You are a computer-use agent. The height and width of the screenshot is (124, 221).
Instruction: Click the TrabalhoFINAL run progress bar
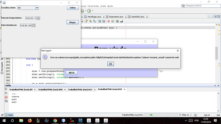coord(161,115)
